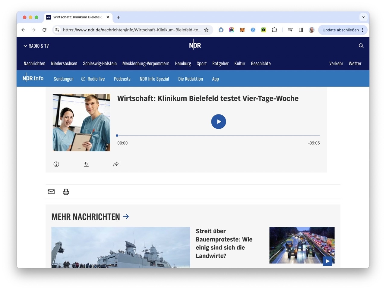Viewport: 386px width, 290px height.
Task: Click hospital staff audio cover image
Action: (81, 122)
